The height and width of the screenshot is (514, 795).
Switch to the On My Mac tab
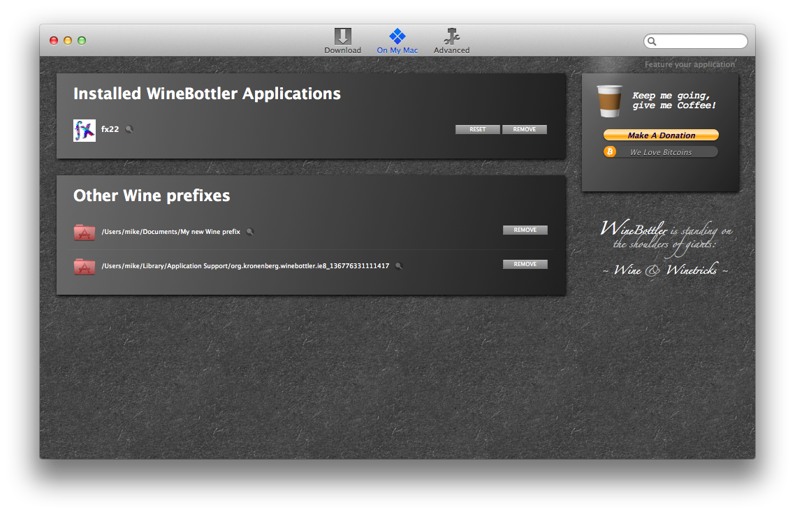[397, 41]
